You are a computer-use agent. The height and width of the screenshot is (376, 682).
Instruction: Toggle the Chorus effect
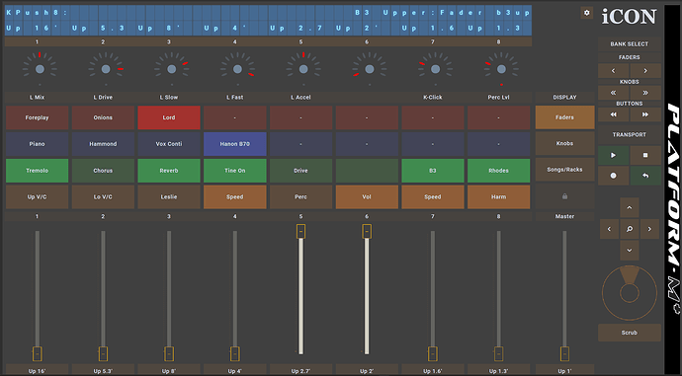[x=103, y=171]
